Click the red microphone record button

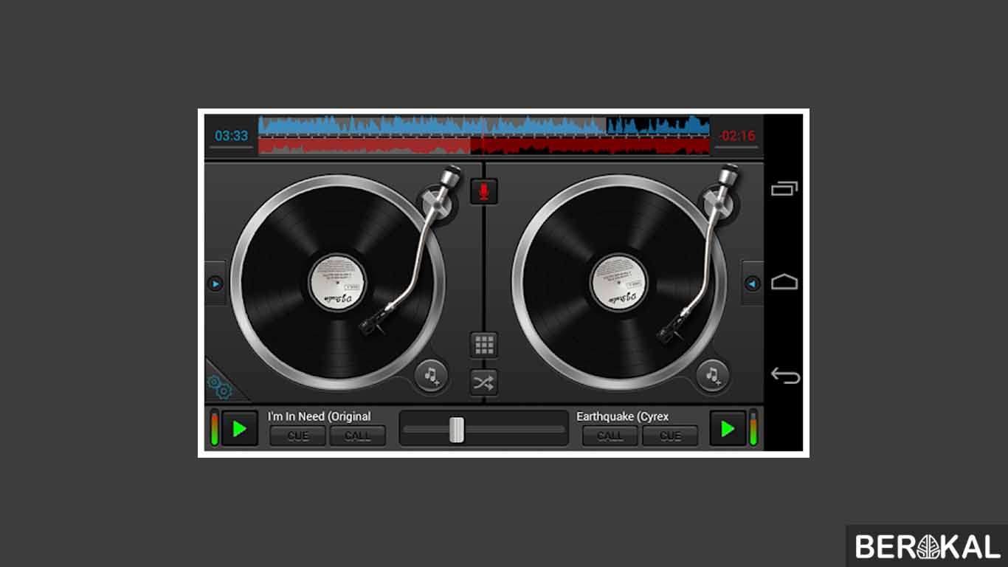(484, 191)
